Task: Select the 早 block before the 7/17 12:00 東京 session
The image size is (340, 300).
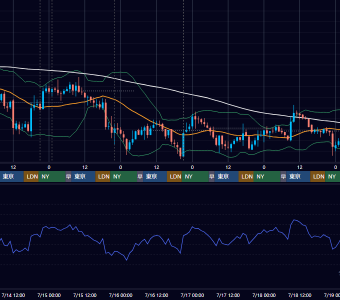Action: pyautogui.click(x=211, y=176)
